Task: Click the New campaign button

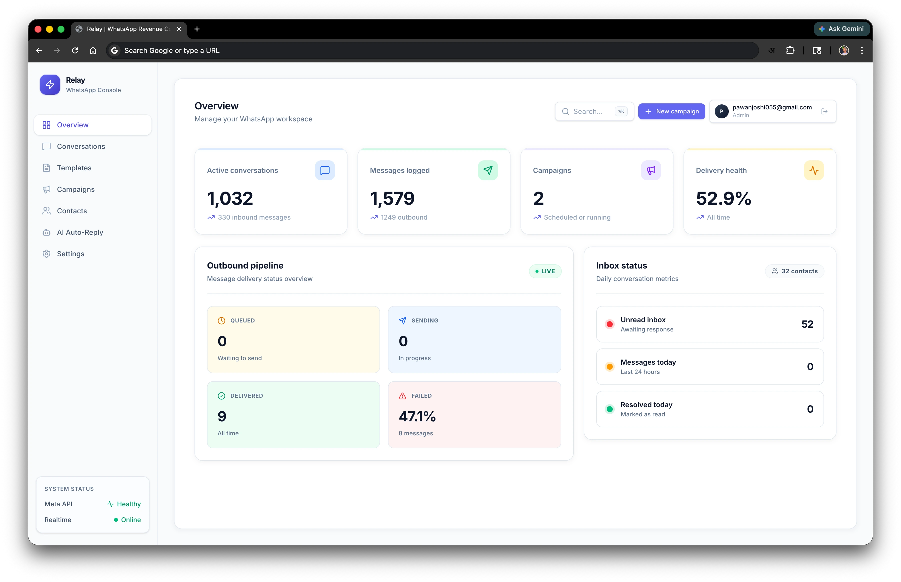Action: 671,111
